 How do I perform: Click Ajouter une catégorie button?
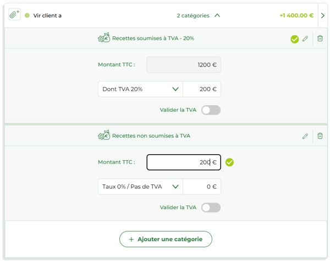point(166,239)
